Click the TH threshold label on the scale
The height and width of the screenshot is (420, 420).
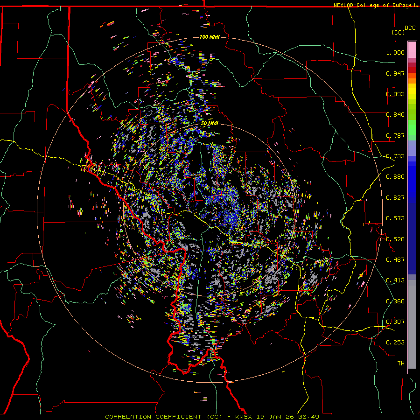coord(401,364)
